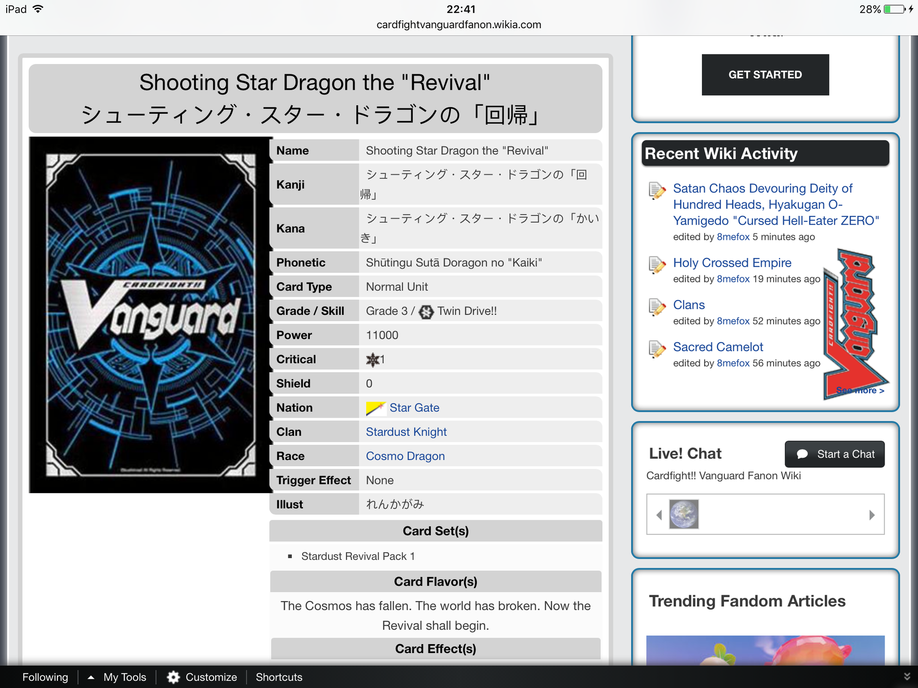Viewport: 918px width, 688px height.
Task: Open 8mefox profile on the 52 minutes ago entry
Action: tap(733, 321)
